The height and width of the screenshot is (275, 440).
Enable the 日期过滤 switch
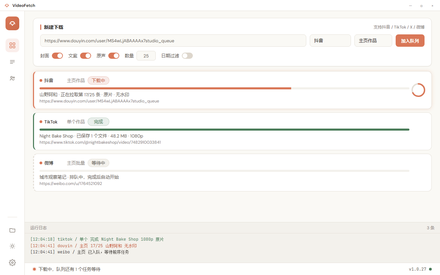187,56
